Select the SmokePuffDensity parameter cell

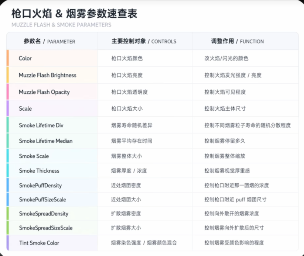[x=52, y=185]
